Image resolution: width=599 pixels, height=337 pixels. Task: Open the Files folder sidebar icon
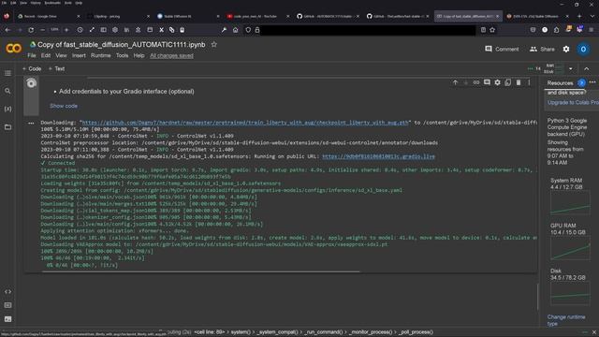(x=7, y=127)
